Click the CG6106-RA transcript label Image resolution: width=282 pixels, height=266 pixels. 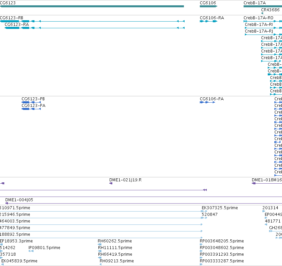tap(212, 18)
